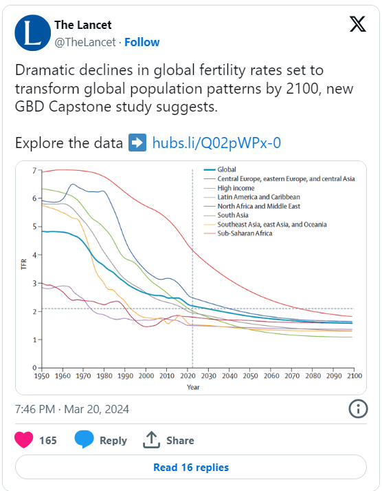Click the blue arrow emoji before link
The width and height of the screenshot is (382, 491).
click(137, 143)
